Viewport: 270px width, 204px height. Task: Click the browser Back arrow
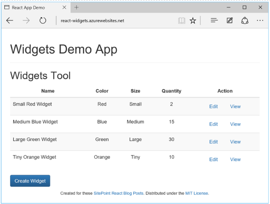tap(10, 21)
